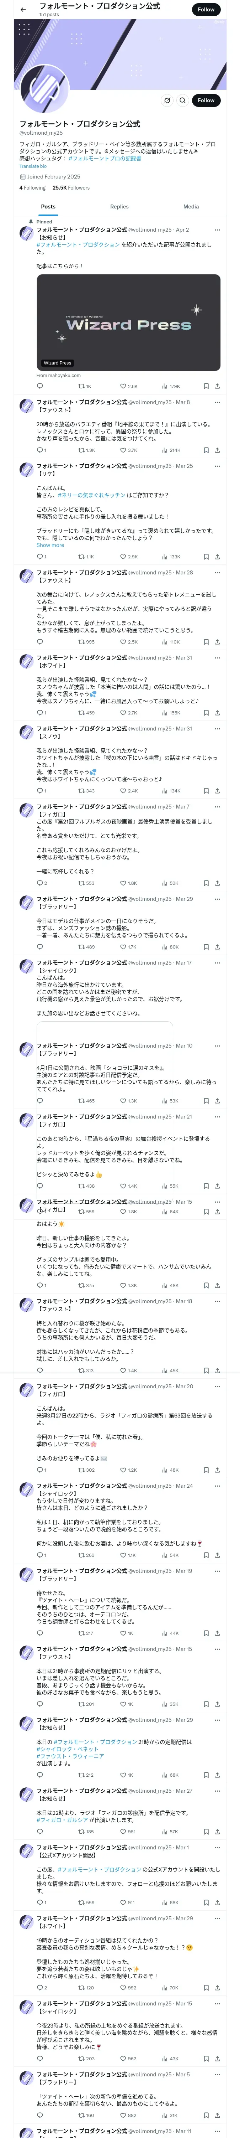This screenshot has height=2138, width=240.
Task: Go back using the header arrow icon
Action: 23,9
